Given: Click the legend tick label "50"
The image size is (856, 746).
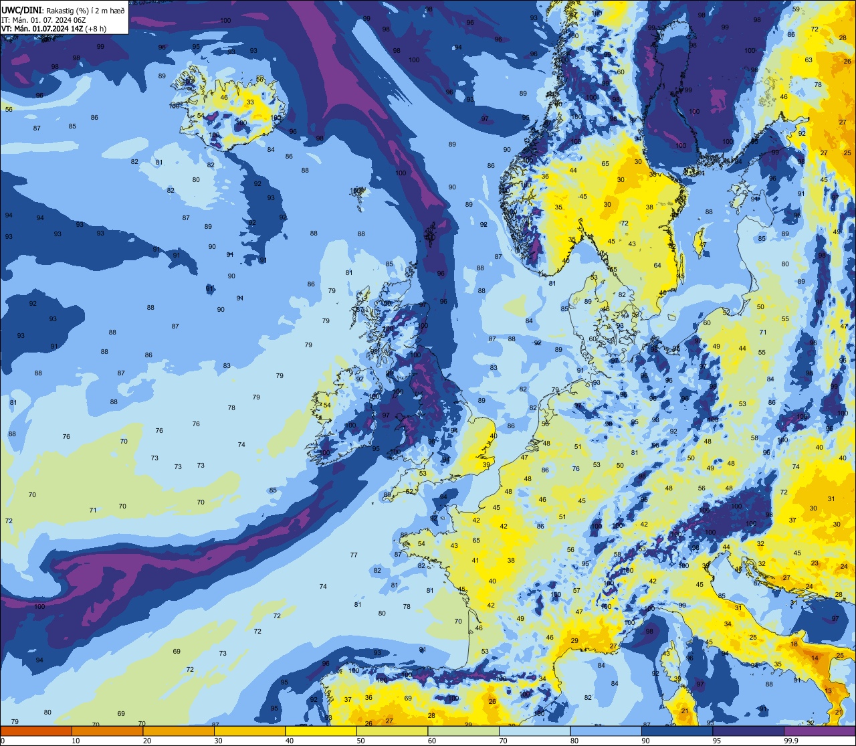Looking at the screenshot, I should click(360, 740).
